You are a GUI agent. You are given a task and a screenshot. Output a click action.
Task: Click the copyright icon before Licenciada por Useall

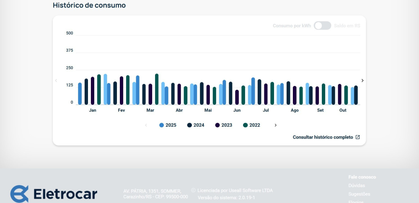(193, 190)
